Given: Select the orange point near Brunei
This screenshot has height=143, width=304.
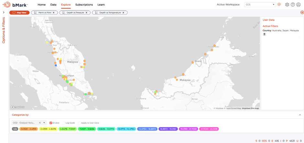Looking at the screenshot, I should coord(192,62).
